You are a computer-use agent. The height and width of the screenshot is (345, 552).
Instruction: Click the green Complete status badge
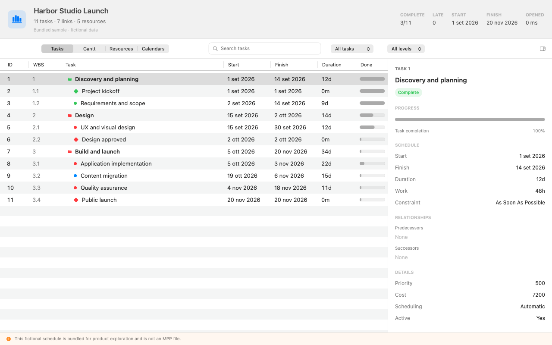pyautogui.click(x=408, y=93)
